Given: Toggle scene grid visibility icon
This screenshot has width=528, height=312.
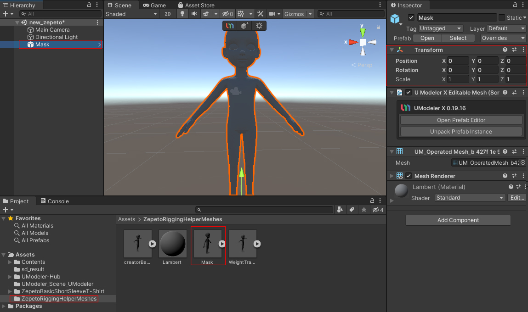Looking at the screenshot, I should (241, 14).
